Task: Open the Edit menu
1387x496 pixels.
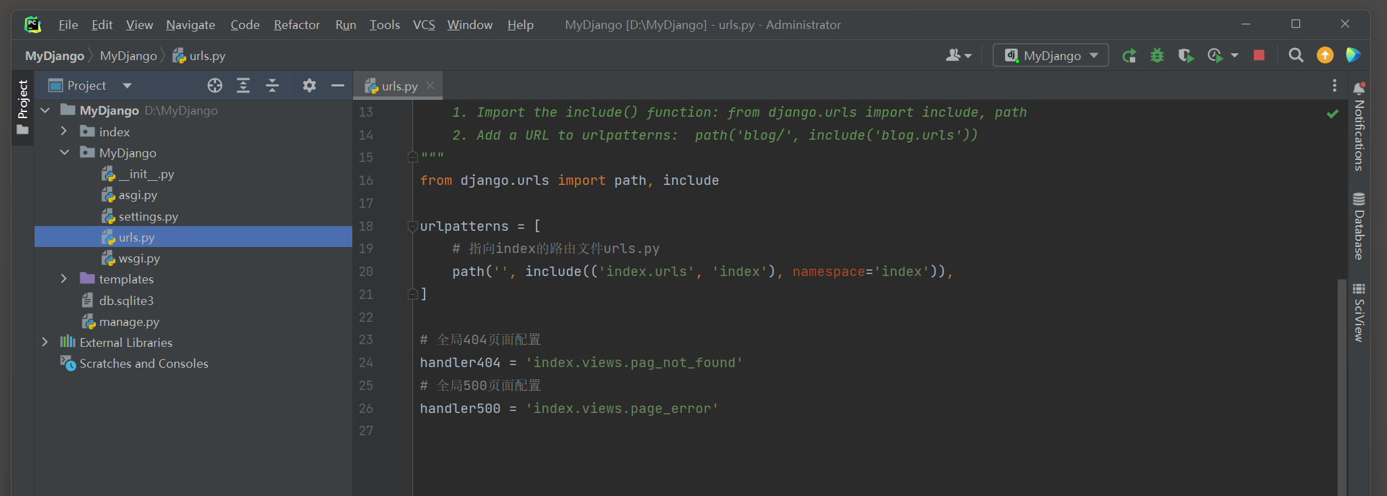Action: pyautogui.click(x=102, y=25)
